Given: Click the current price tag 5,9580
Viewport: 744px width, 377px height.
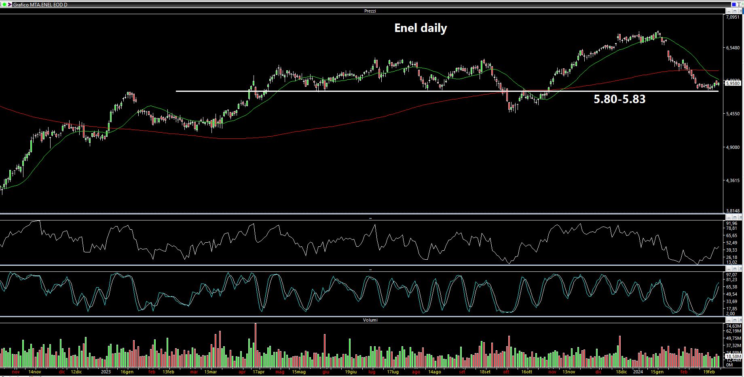Looking at the screenshot, I should pos(733,83).
